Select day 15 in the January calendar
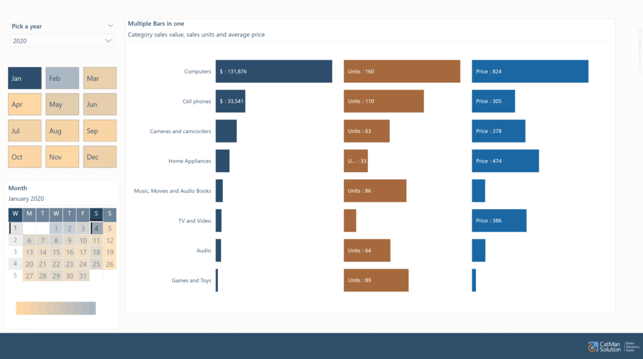This screenshot has width=643, height=359. [56, 252]
